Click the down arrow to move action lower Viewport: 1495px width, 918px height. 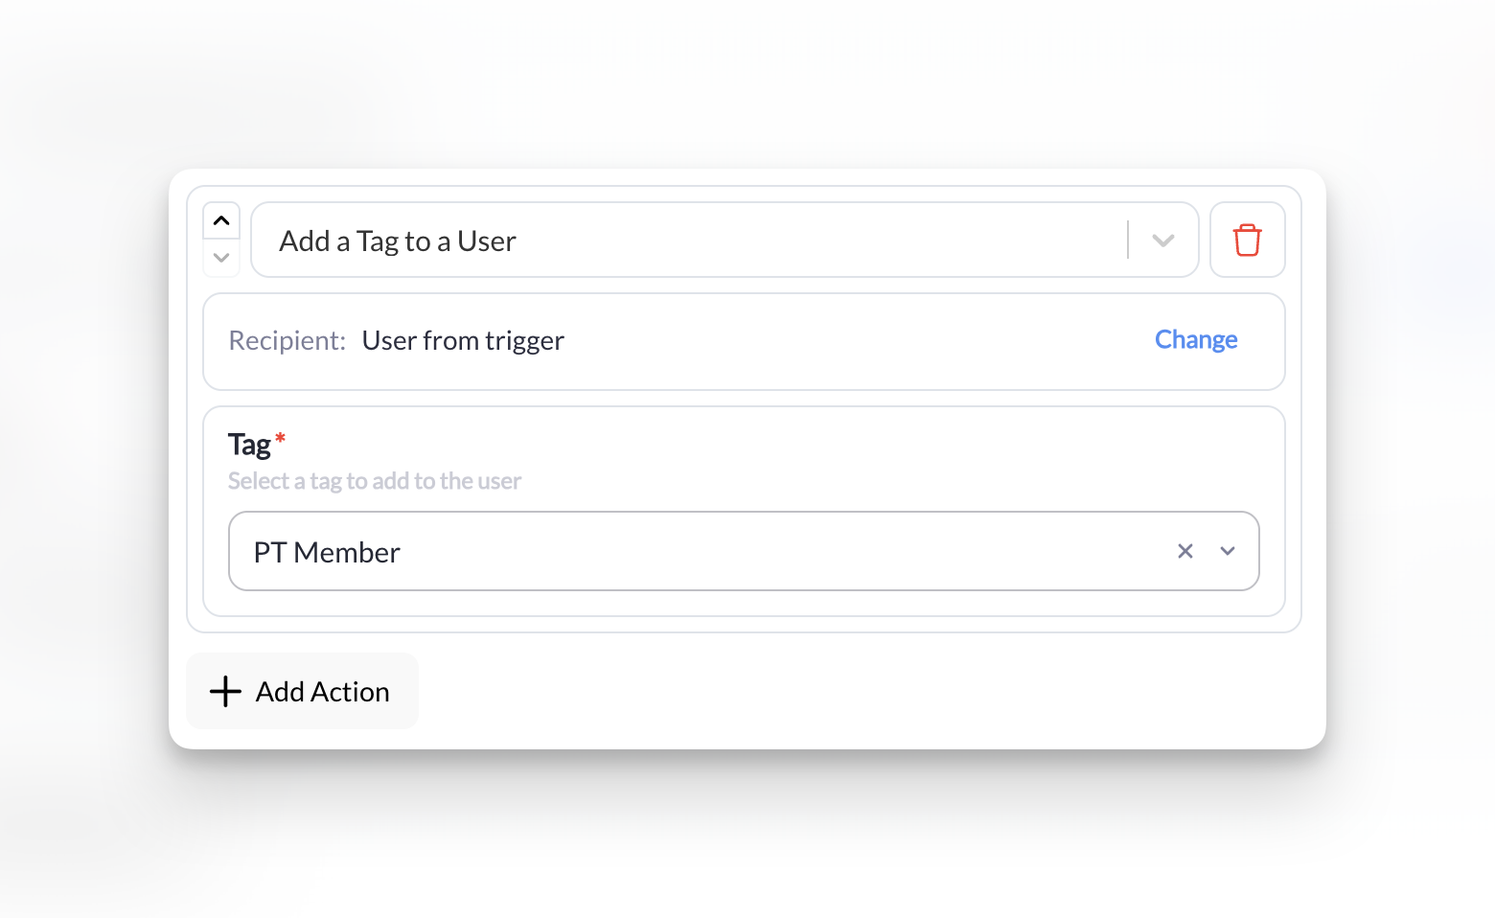click(221, 258)
